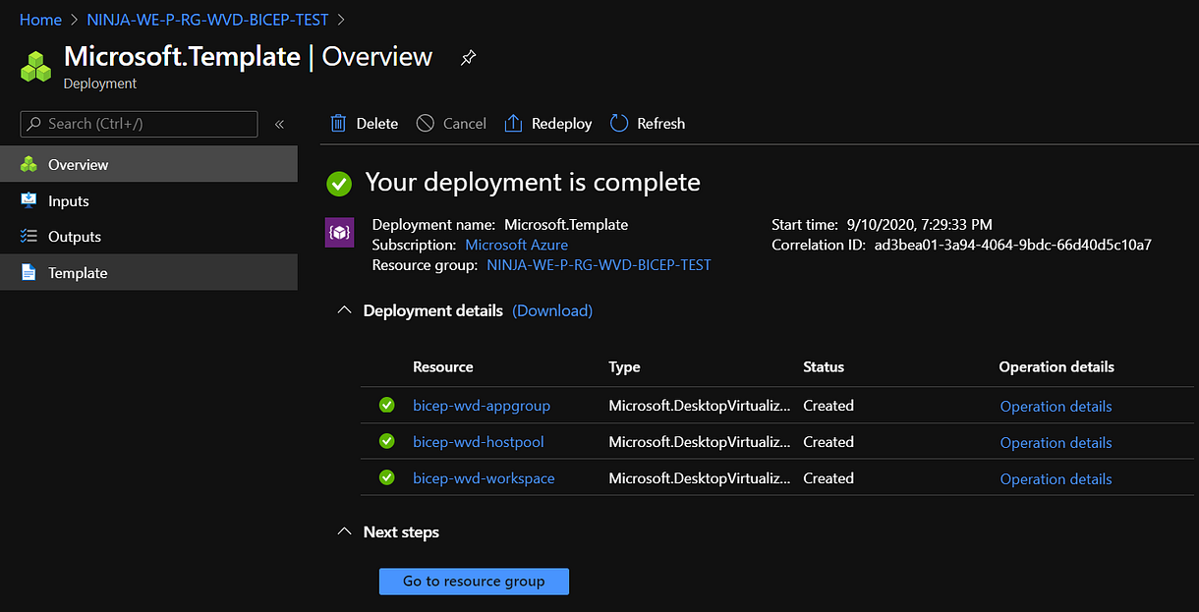Open the Inputs menu item
1199x612 pixels.
(148, 200)
